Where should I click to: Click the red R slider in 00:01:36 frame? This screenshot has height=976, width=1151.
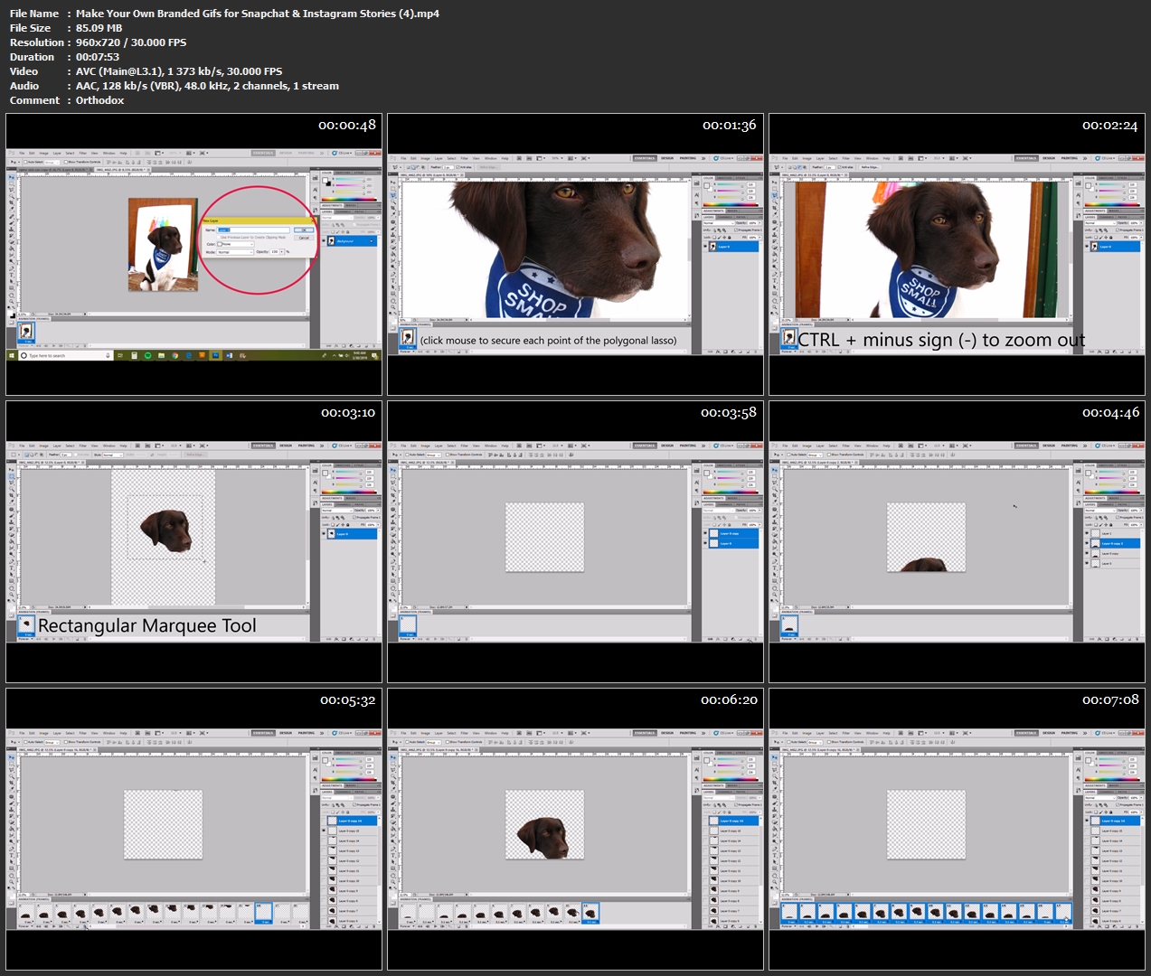coord(730,186)
